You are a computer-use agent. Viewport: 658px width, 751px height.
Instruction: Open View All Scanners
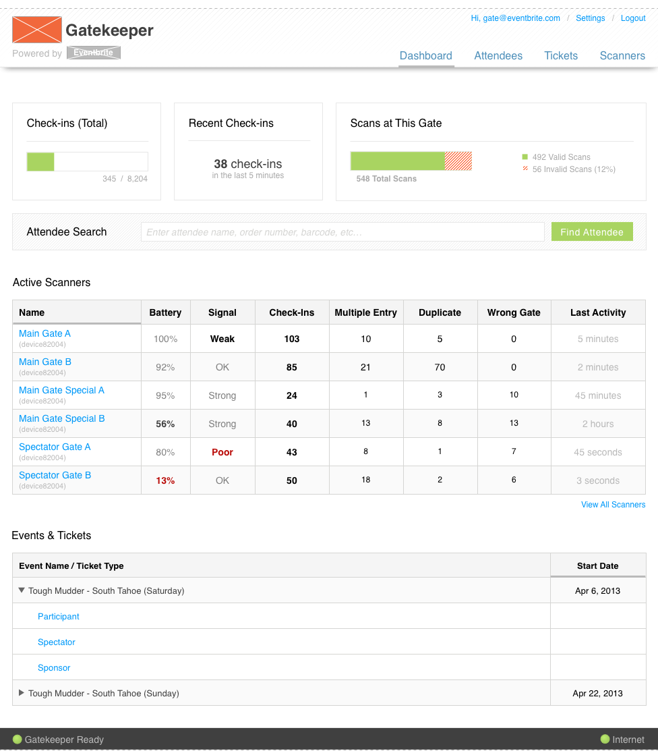[x=613, y=505]
